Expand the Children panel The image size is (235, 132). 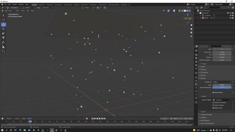203,117
